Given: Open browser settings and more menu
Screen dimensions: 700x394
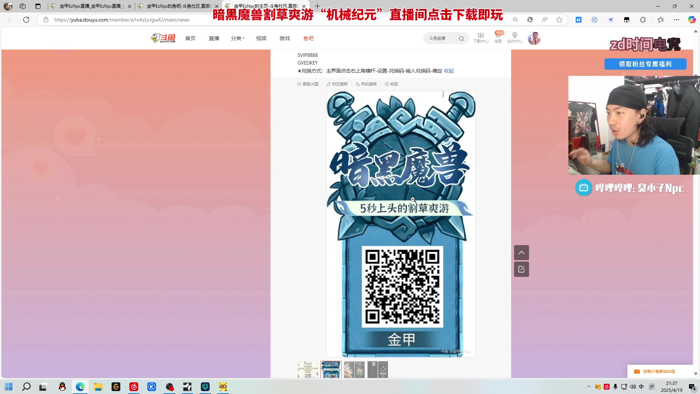Looking at the screenshot, I should coord(677,20).
